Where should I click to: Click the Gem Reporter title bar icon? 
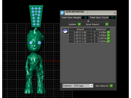click(x=62, y=13)
